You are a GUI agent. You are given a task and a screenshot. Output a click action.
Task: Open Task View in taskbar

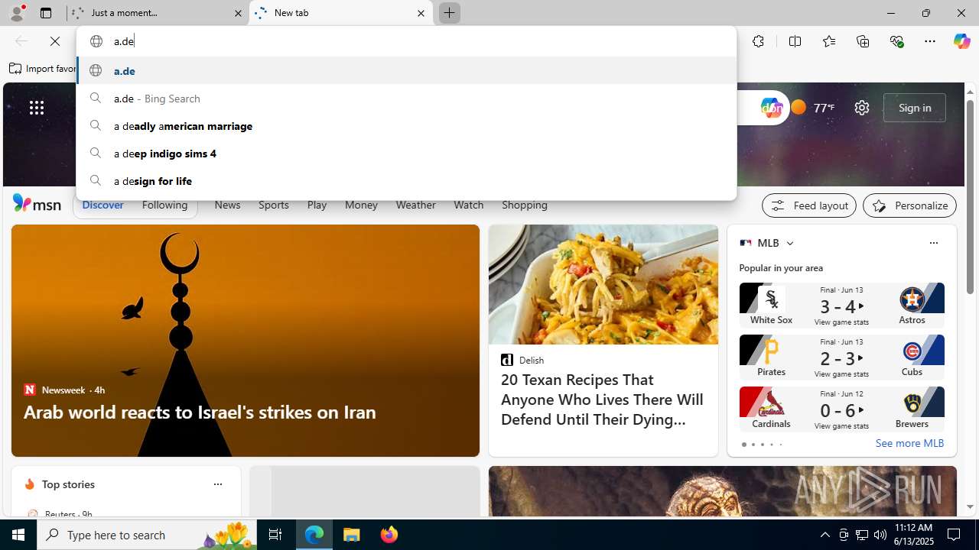click(x=275, y=535)
